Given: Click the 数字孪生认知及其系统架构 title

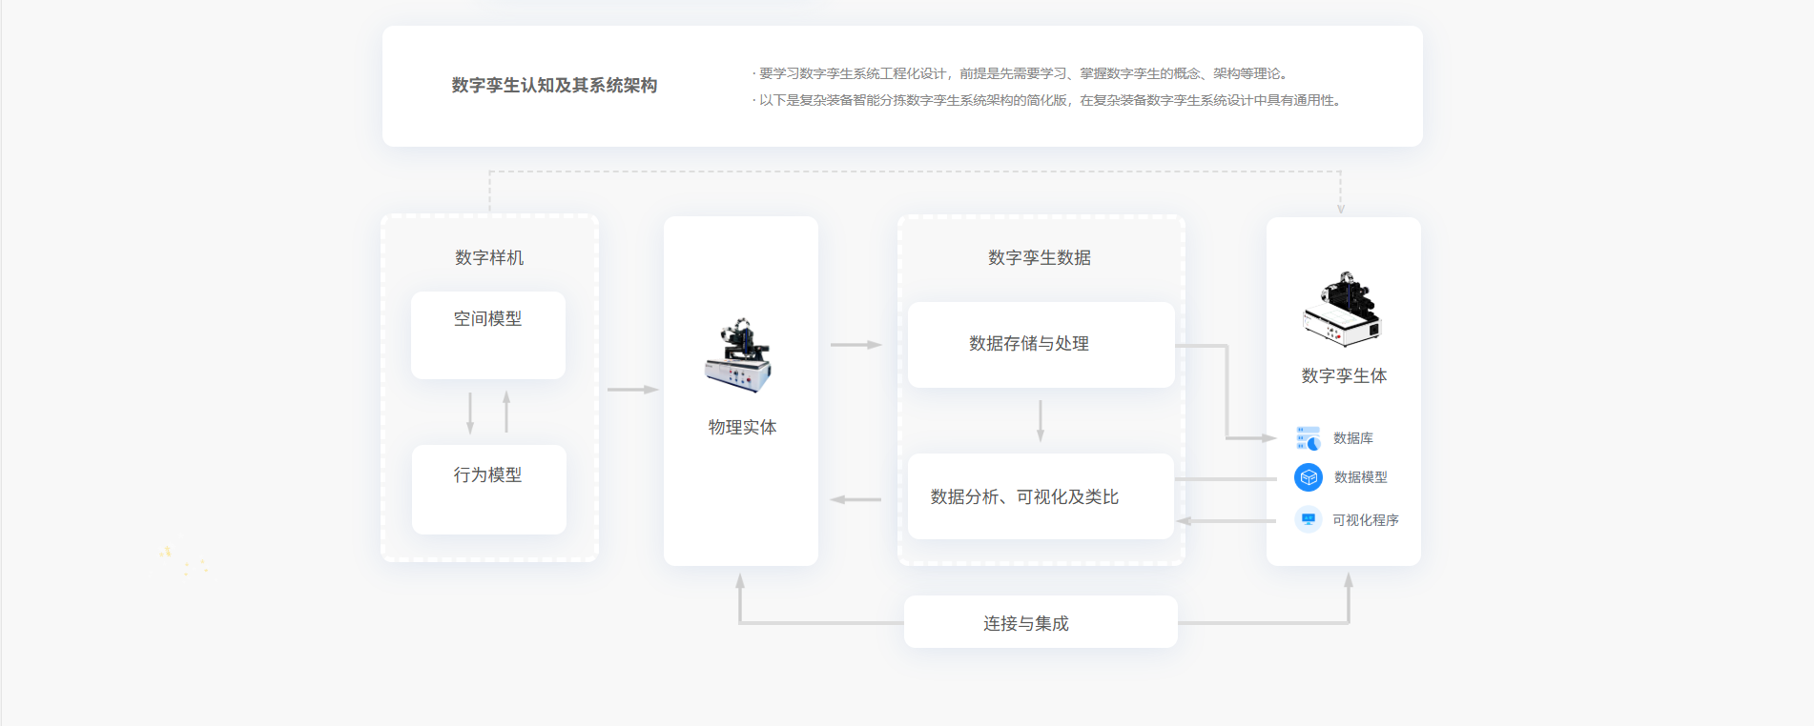Looking at the screenshot, I should (554, 86).
